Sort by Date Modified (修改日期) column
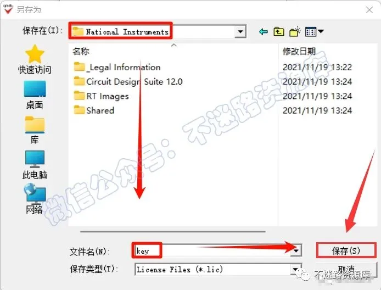 [x=299, y=51]
